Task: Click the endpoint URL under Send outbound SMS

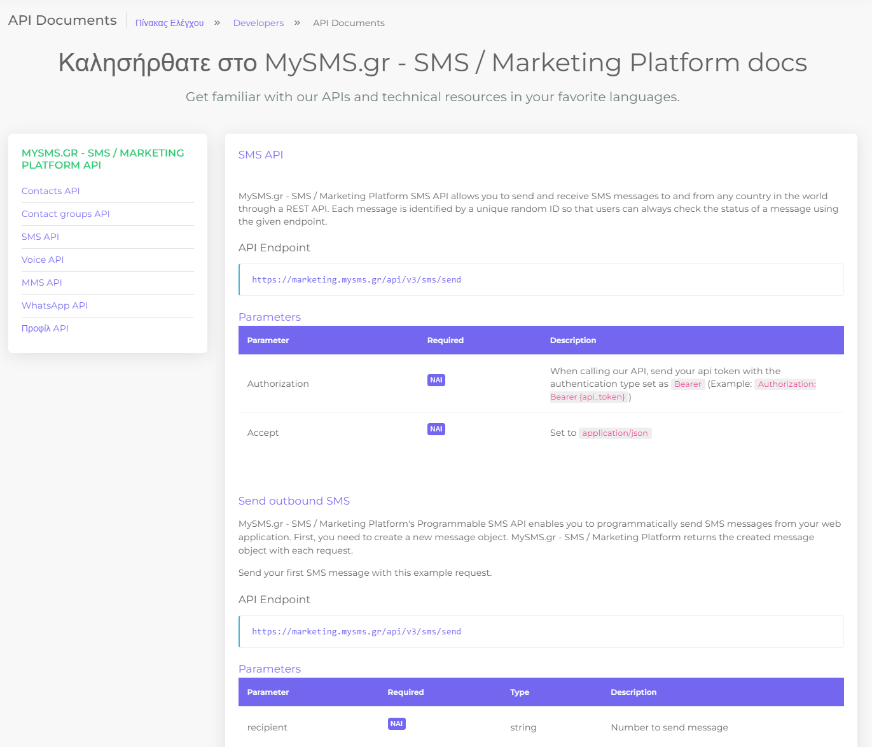Action: tap(356, 631)
